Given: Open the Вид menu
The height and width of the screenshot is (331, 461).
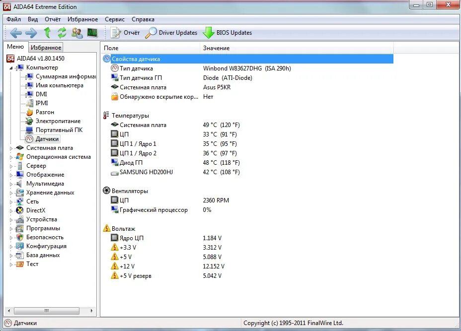Looking at the screenshot, I should (33, 19).
